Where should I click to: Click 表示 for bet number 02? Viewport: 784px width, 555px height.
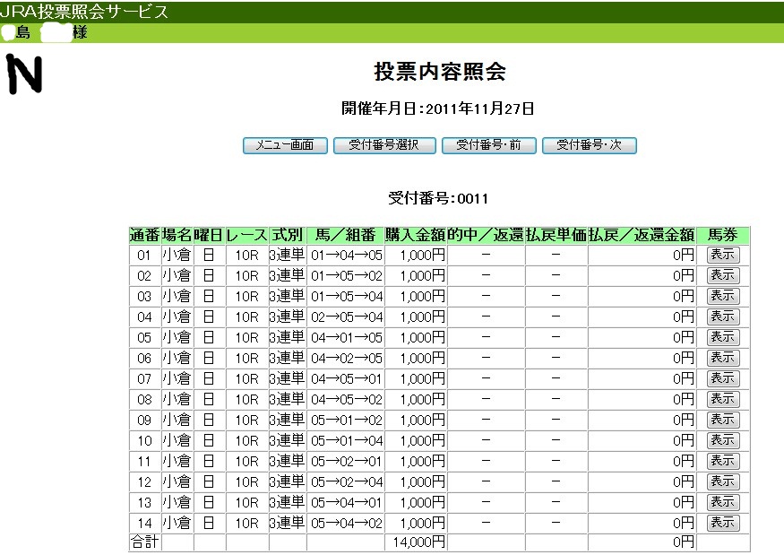[722, 275]
